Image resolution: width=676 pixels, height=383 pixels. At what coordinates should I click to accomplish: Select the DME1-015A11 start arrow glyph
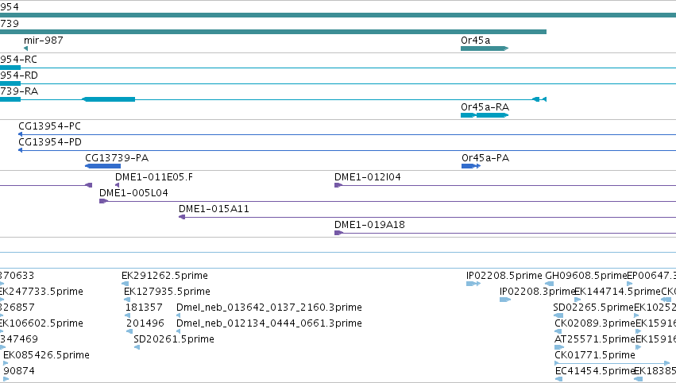pos(182,218)
